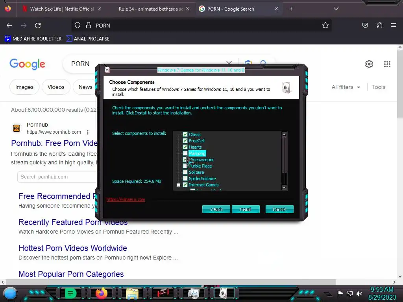Check the SpiderSolitaire component checkbox
Image resolution: width=403 pixels, height=302 pixels.
click(x=185, y=179)
